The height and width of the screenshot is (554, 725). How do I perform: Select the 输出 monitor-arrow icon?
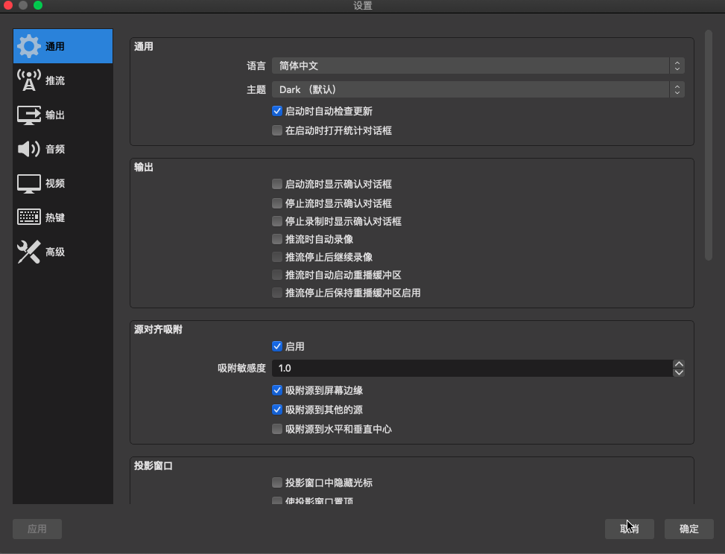(29, 115)
